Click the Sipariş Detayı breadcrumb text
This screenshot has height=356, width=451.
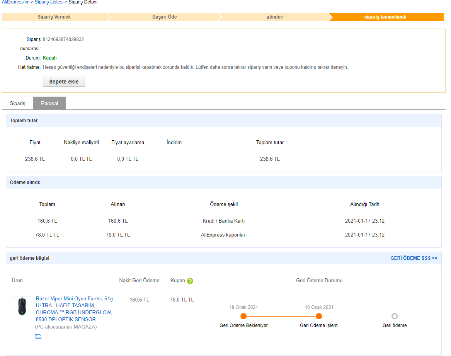(83, 2)
